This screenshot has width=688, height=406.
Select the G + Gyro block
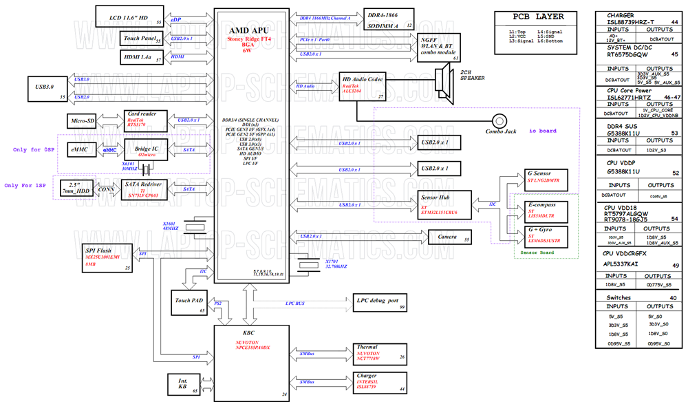pos(546,237)
